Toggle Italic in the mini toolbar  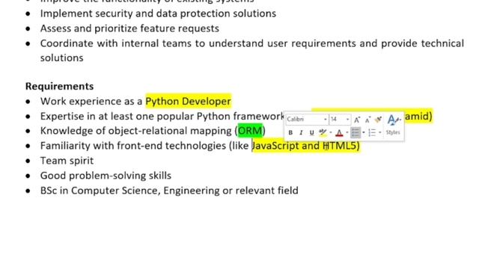tap(301, 133)
